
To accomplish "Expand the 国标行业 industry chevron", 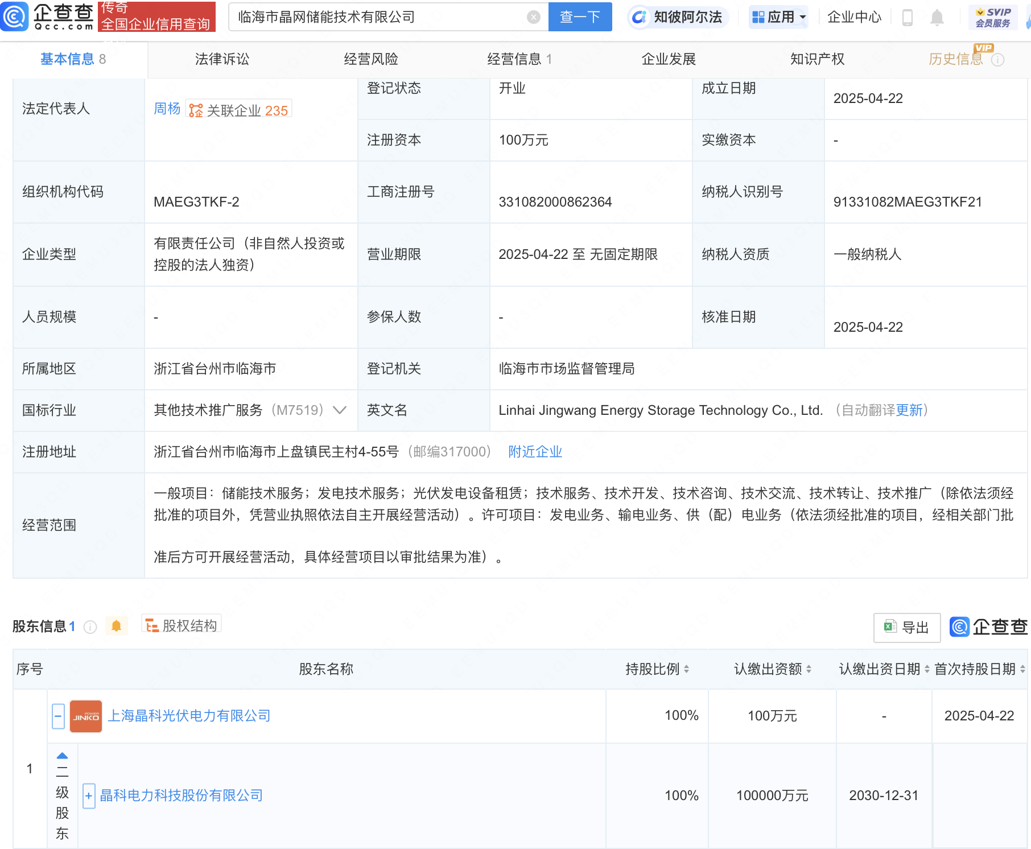I will pyautogui.click(x=340, y=410).
